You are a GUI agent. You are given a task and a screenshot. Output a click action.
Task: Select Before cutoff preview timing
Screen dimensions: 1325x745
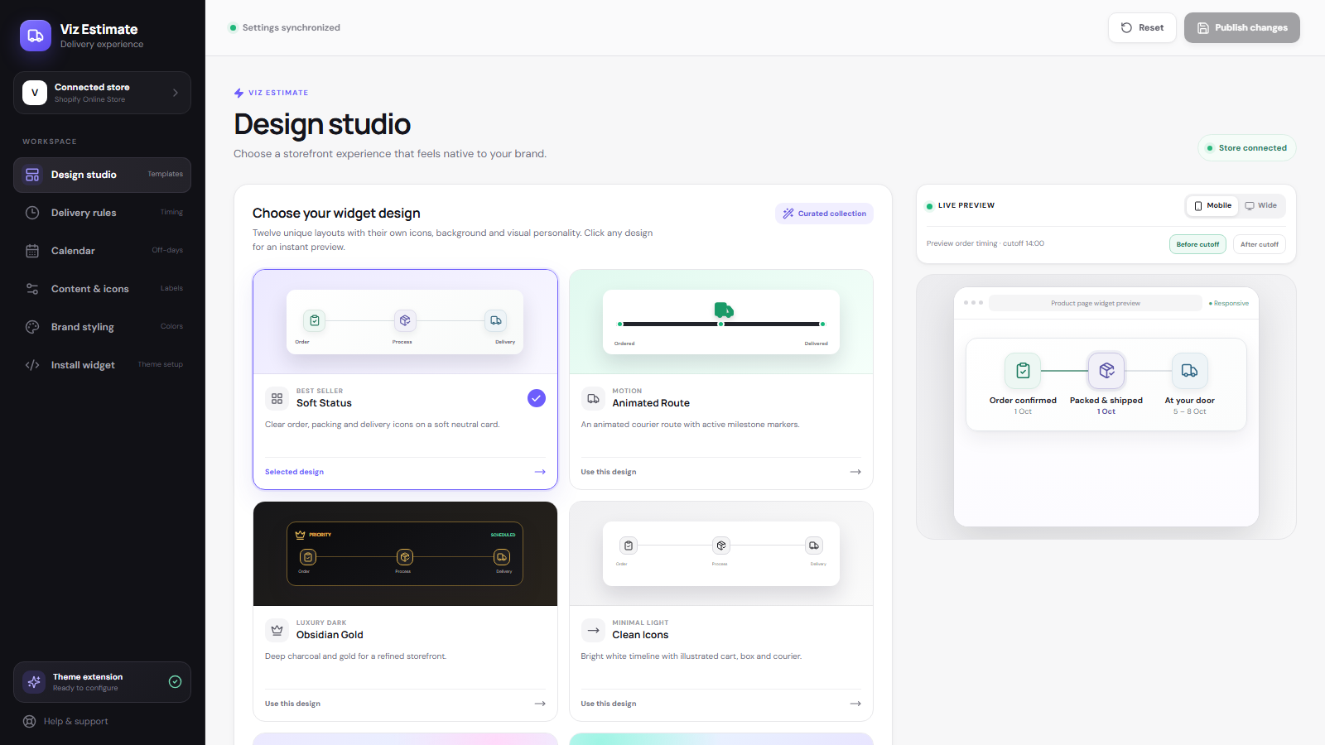point(1197,244)
